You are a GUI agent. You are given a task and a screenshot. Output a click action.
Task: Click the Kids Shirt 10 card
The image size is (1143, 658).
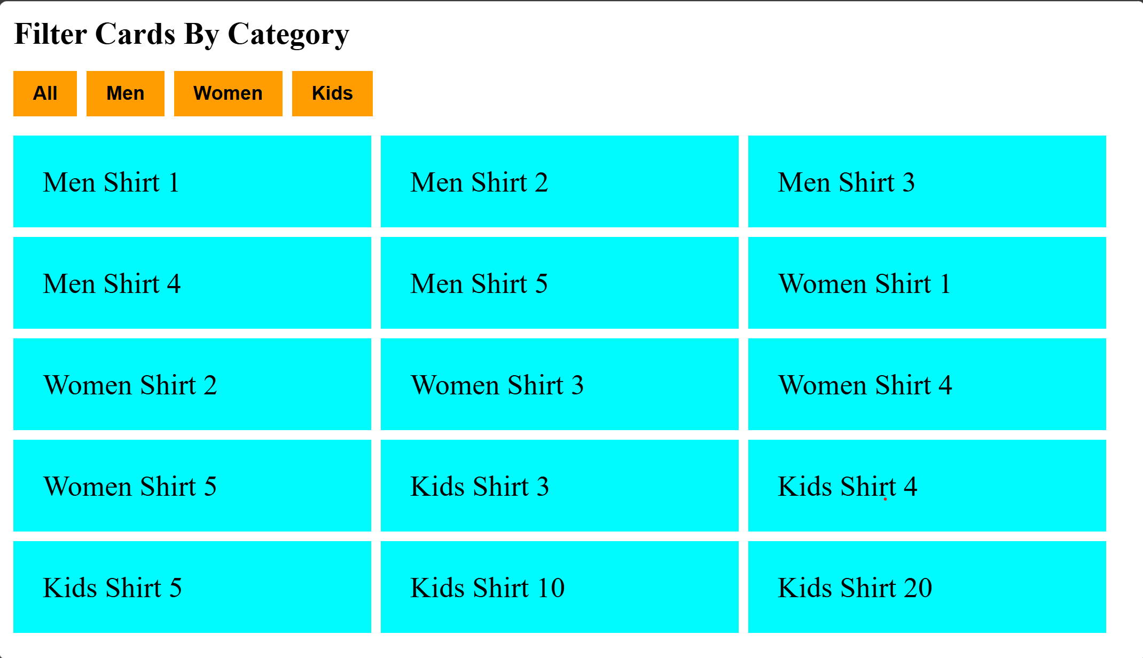tap(559, 587)
